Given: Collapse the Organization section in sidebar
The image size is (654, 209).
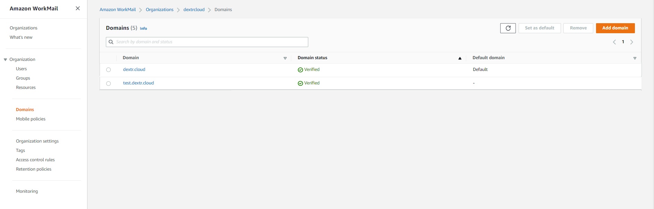Looking at the screenshot, I should pos(6,60).
